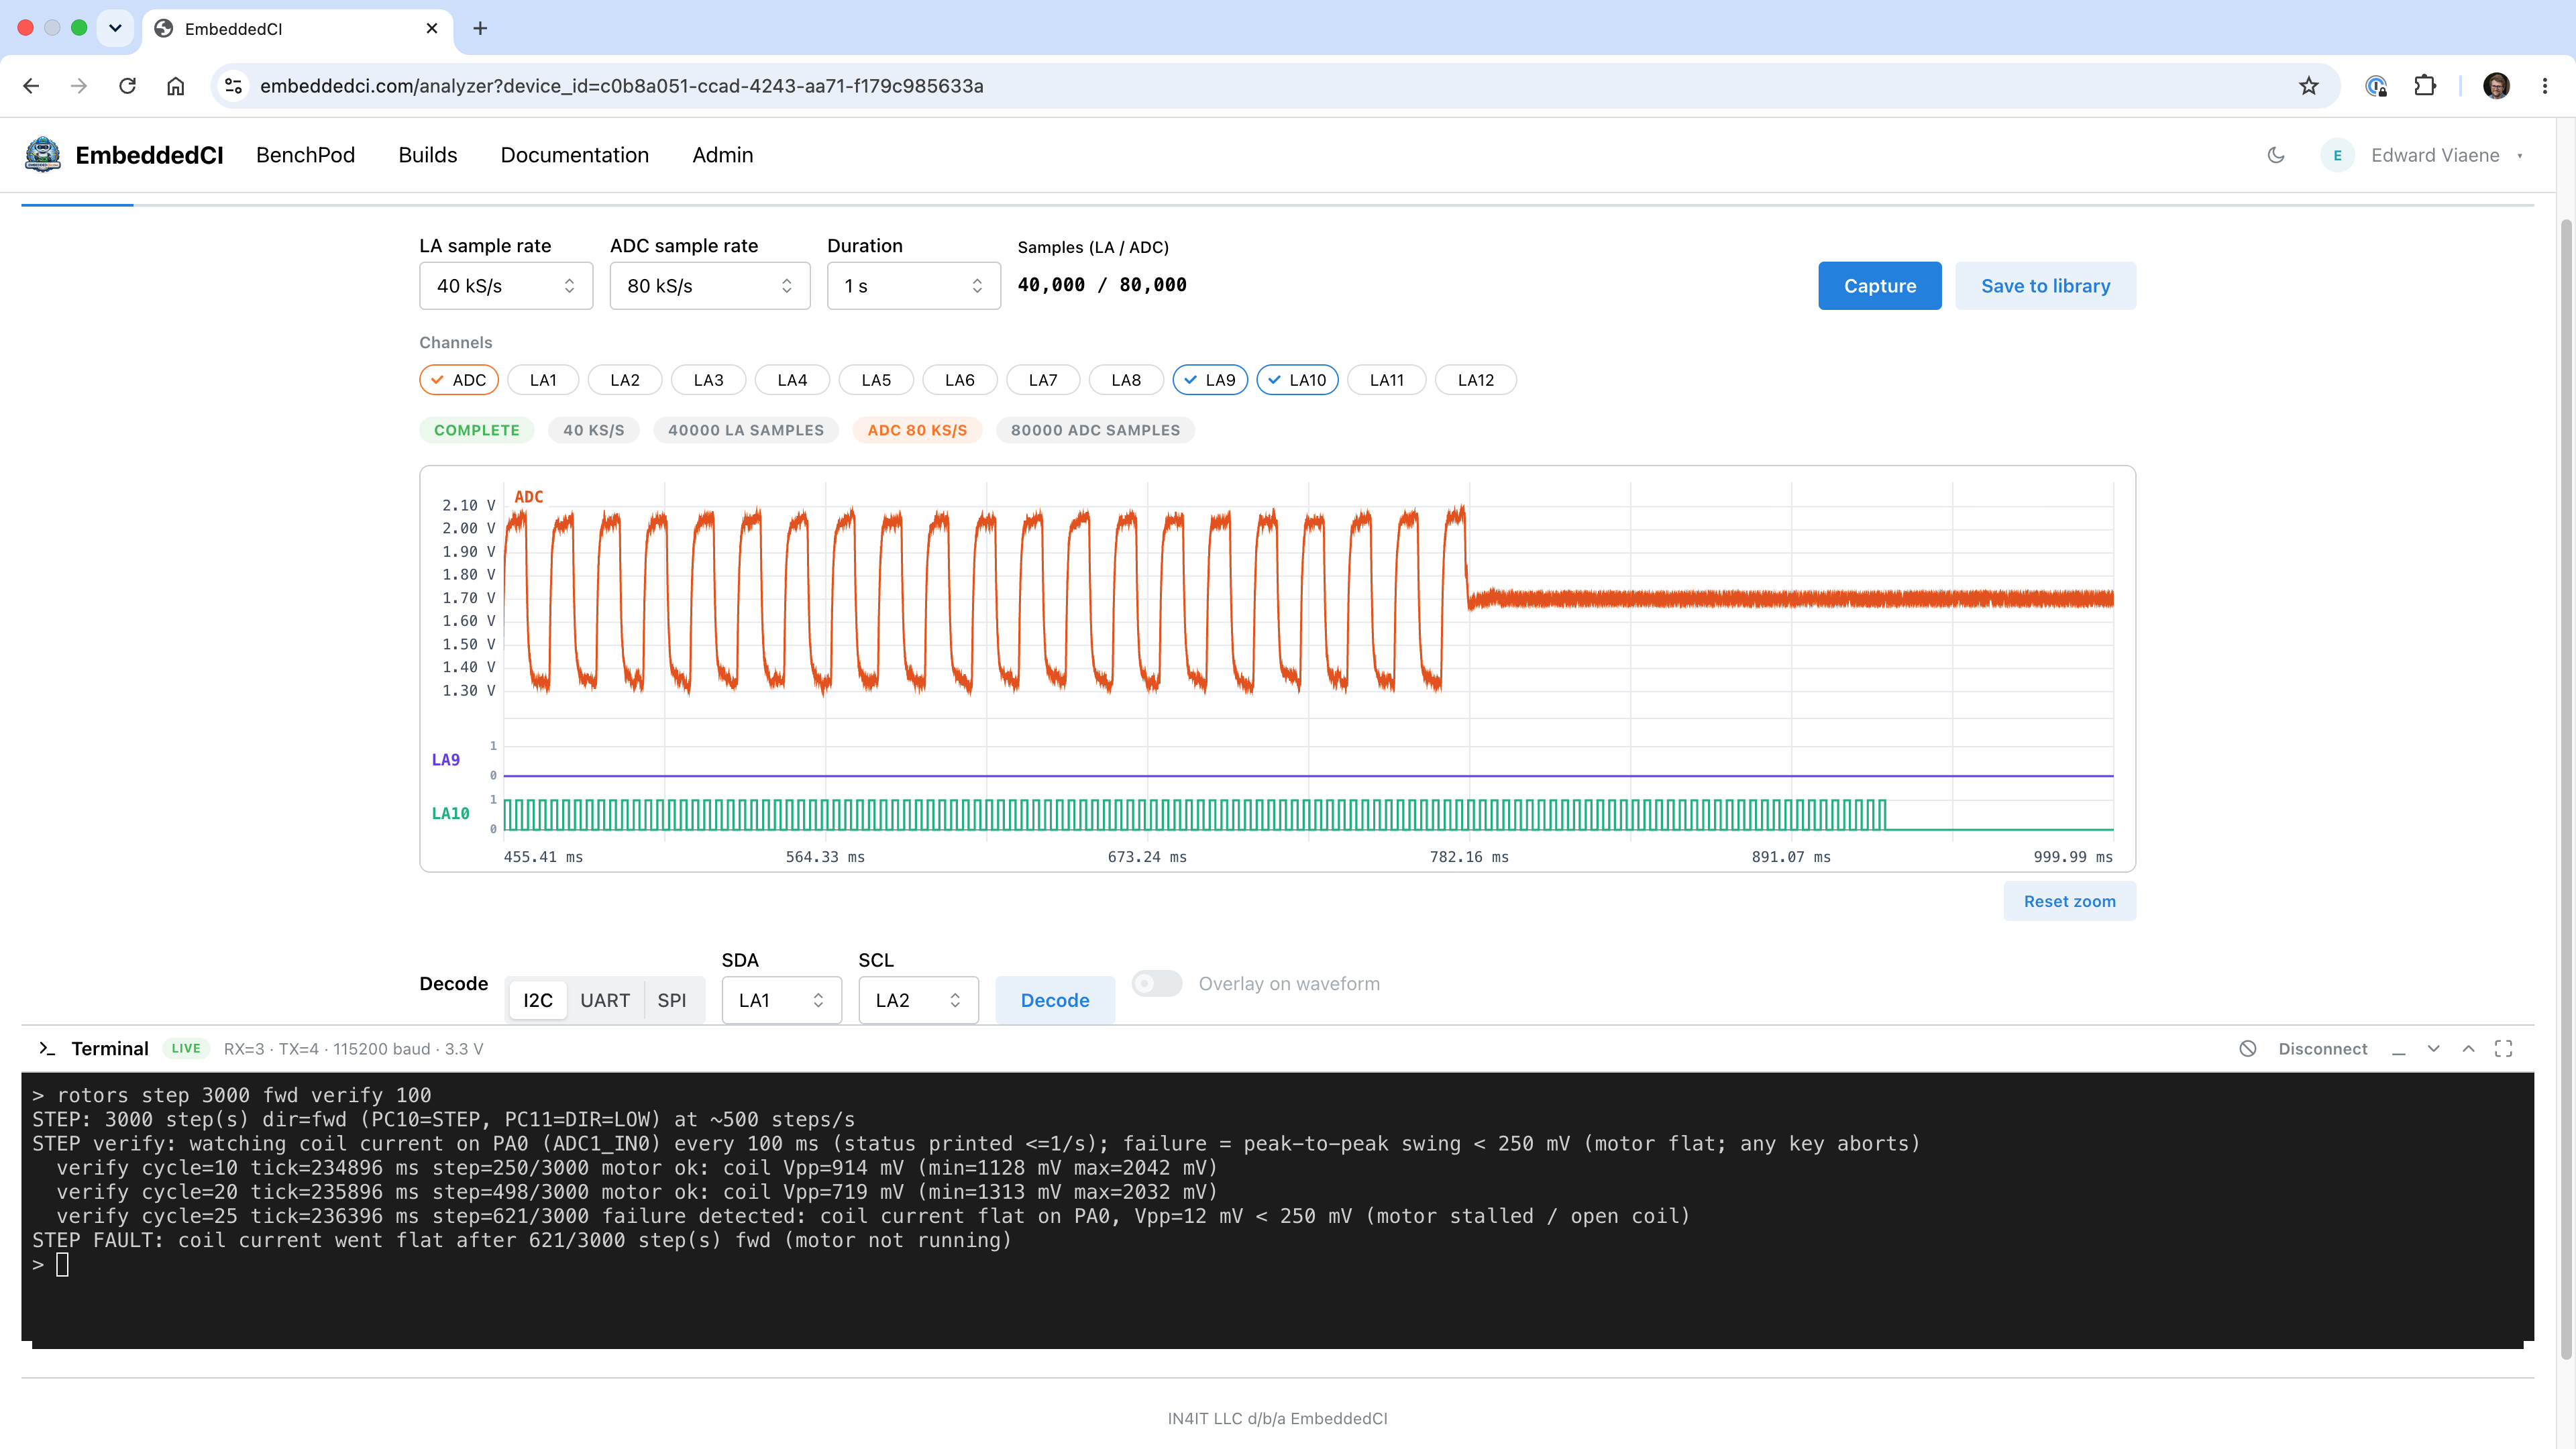Enable the LA11 channel chip
This screenshot has height=1449, width=2576.
1387,380
